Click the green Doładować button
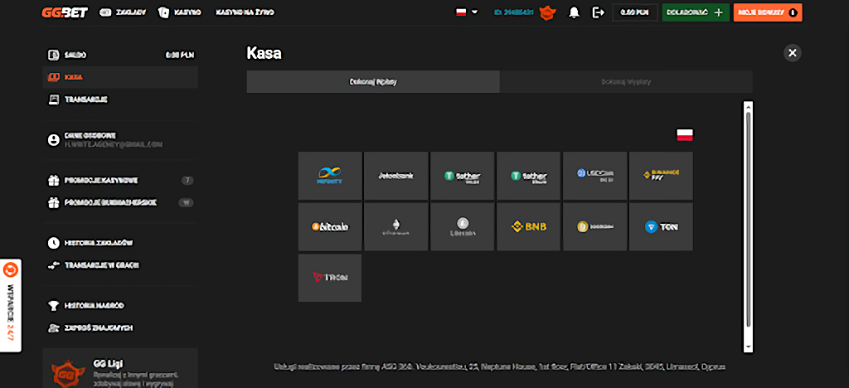Screen dimensions: 849x388 (695, 12)
